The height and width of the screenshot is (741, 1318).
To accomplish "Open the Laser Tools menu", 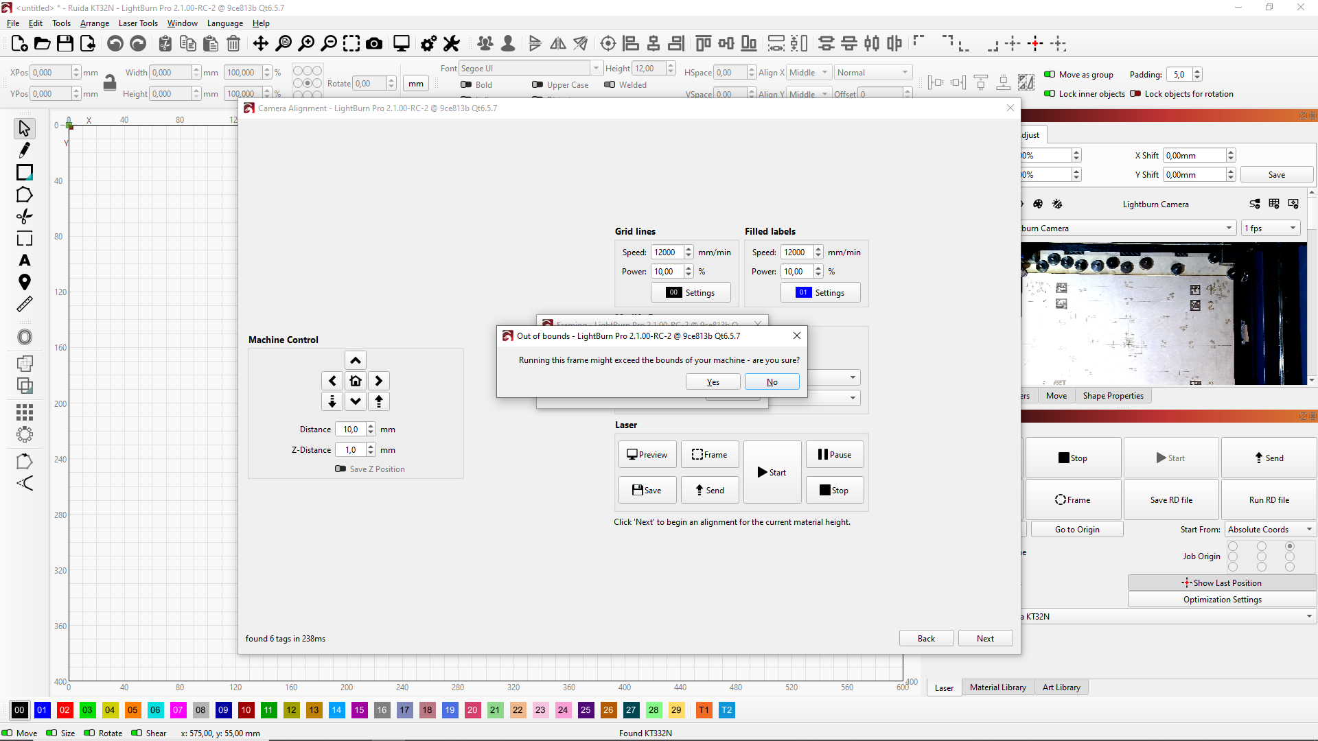I will pyautogui.click(x=138, y=23).
